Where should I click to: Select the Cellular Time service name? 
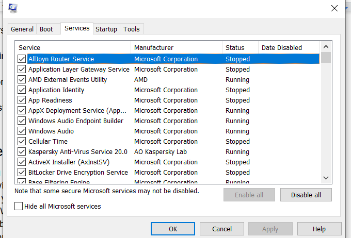click(48, 141)
